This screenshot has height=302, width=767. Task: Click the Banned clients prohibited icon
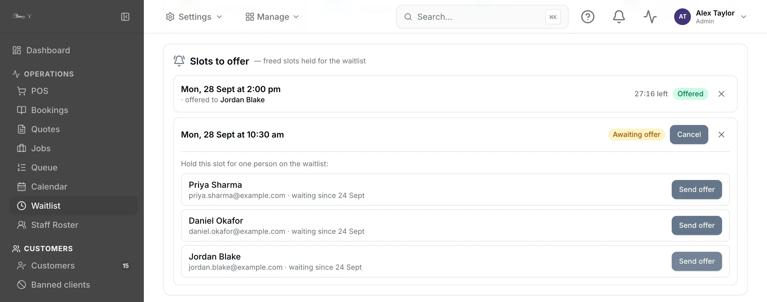22,285
